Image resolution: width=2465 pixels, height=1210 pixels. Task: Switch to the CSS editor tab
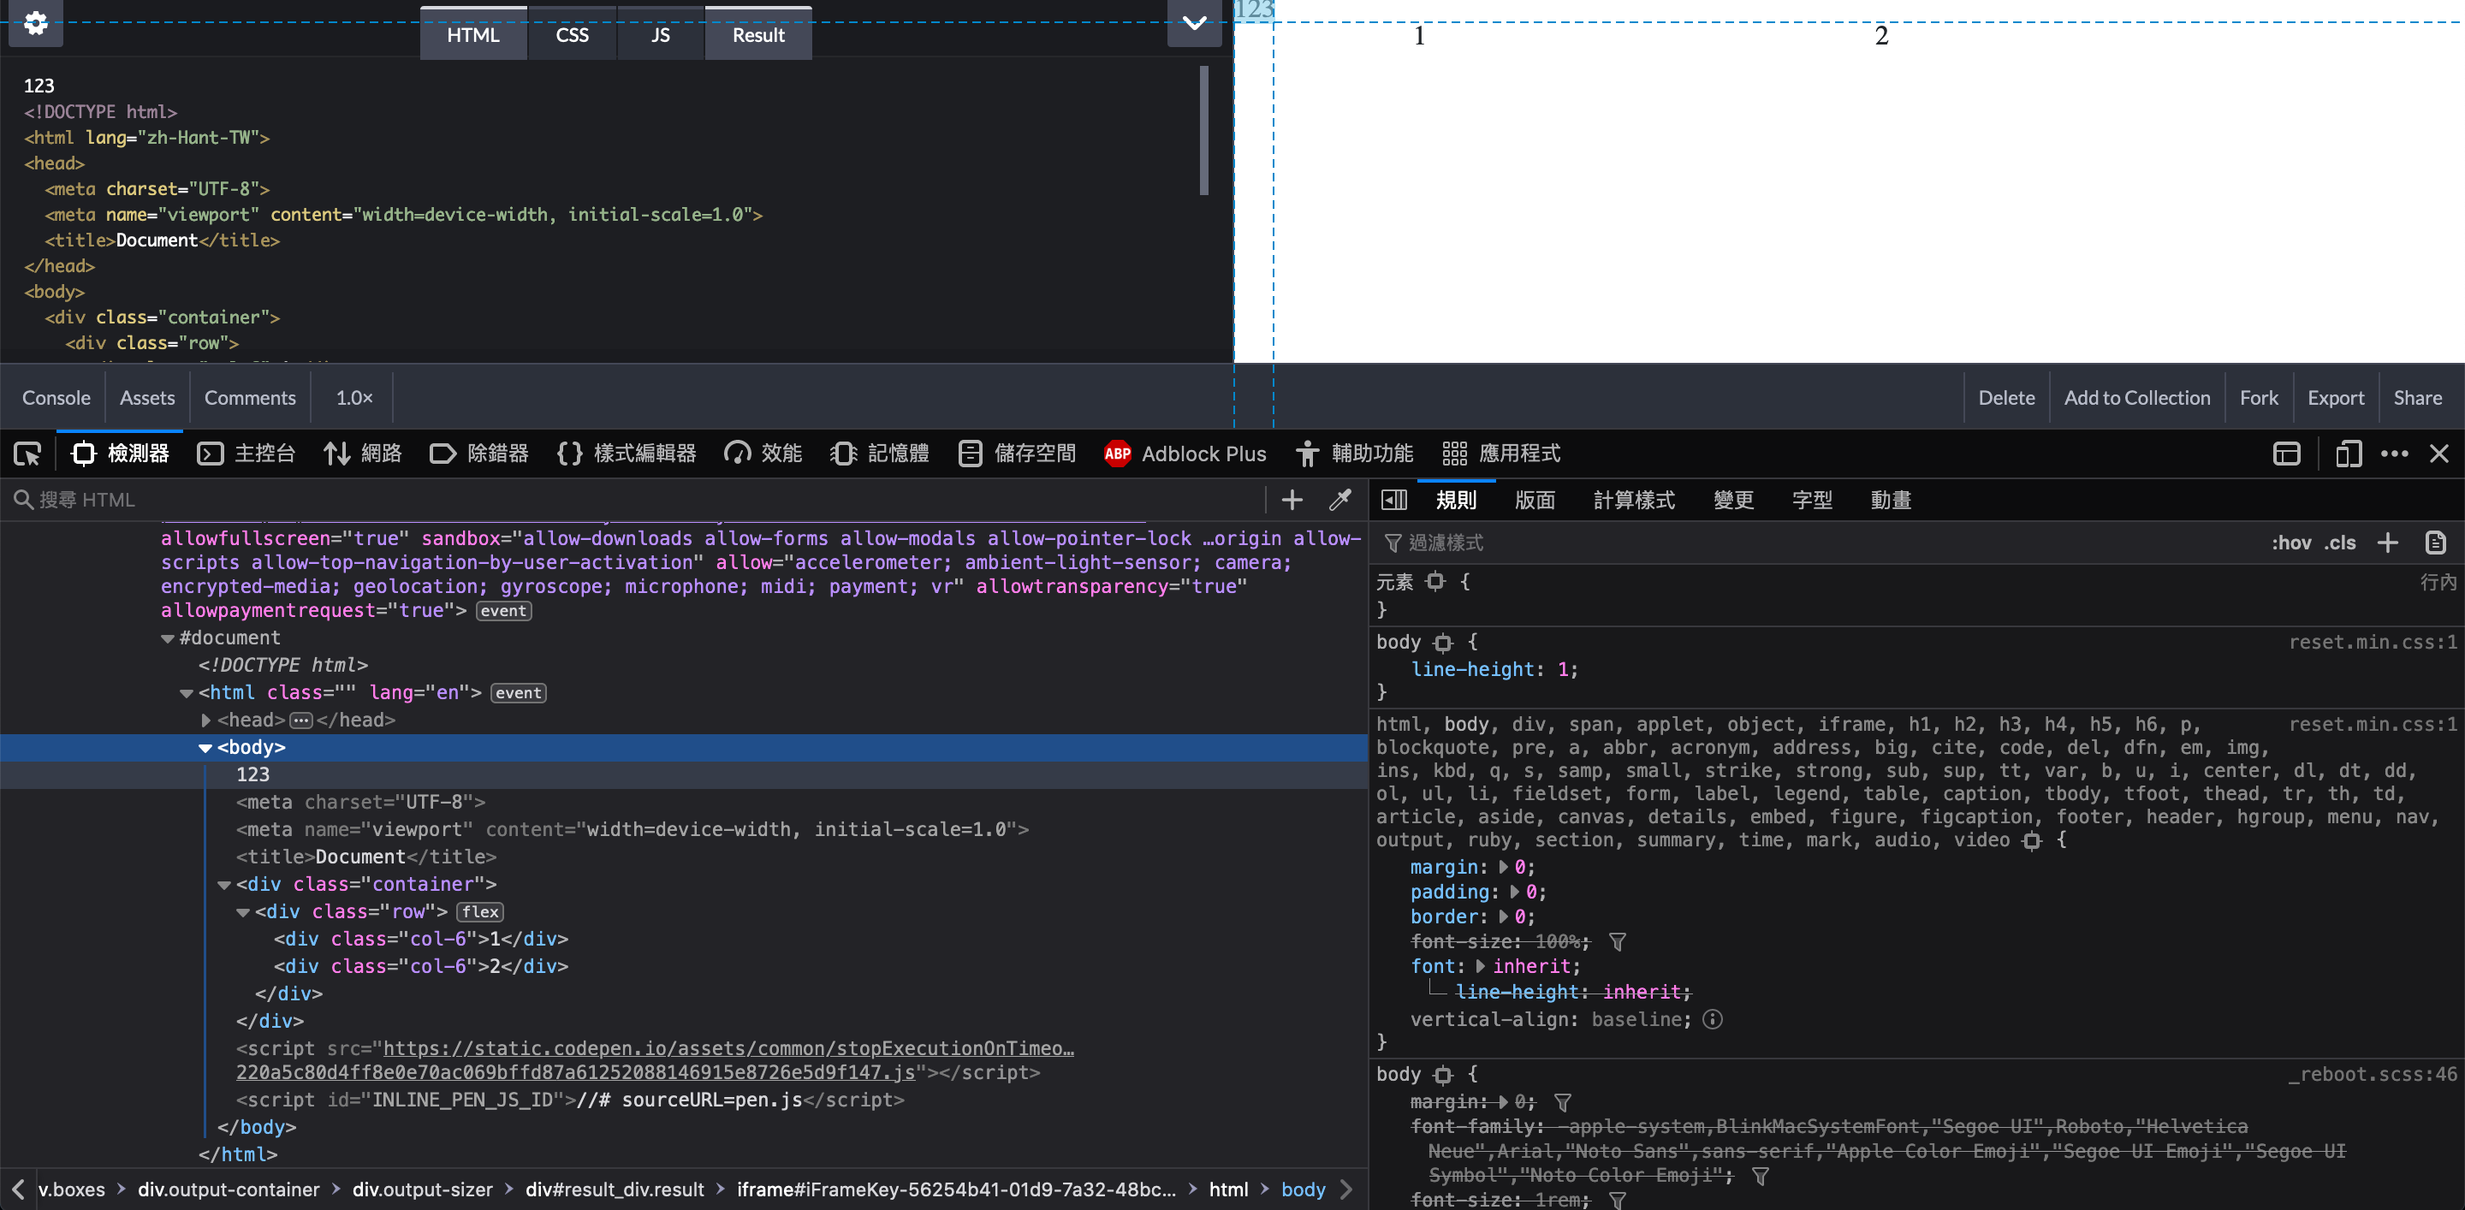pyautogui.click(x=573, y=35)
